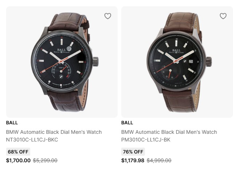Open BMW Automatic Black Dial title for $1,700.00 watch
Screen dimensions: 233x171
tap(54, 132)
